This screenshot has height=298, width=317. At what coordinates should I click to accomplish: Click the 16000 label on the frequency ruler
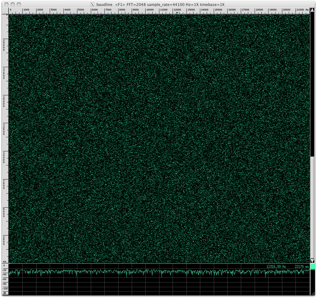[232, 10]
